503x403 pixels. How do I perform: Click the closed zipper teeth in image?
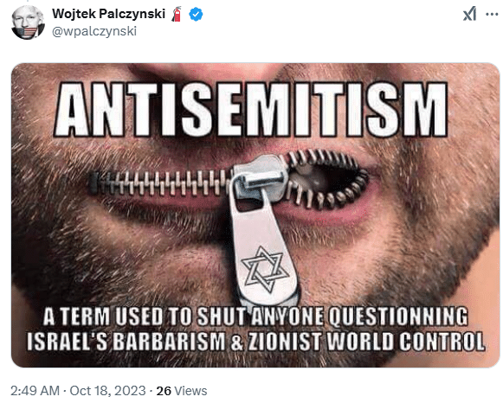tap(160, 183)
